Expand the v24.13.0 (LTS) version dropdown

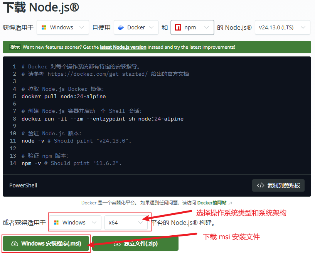tap(282, 27)
